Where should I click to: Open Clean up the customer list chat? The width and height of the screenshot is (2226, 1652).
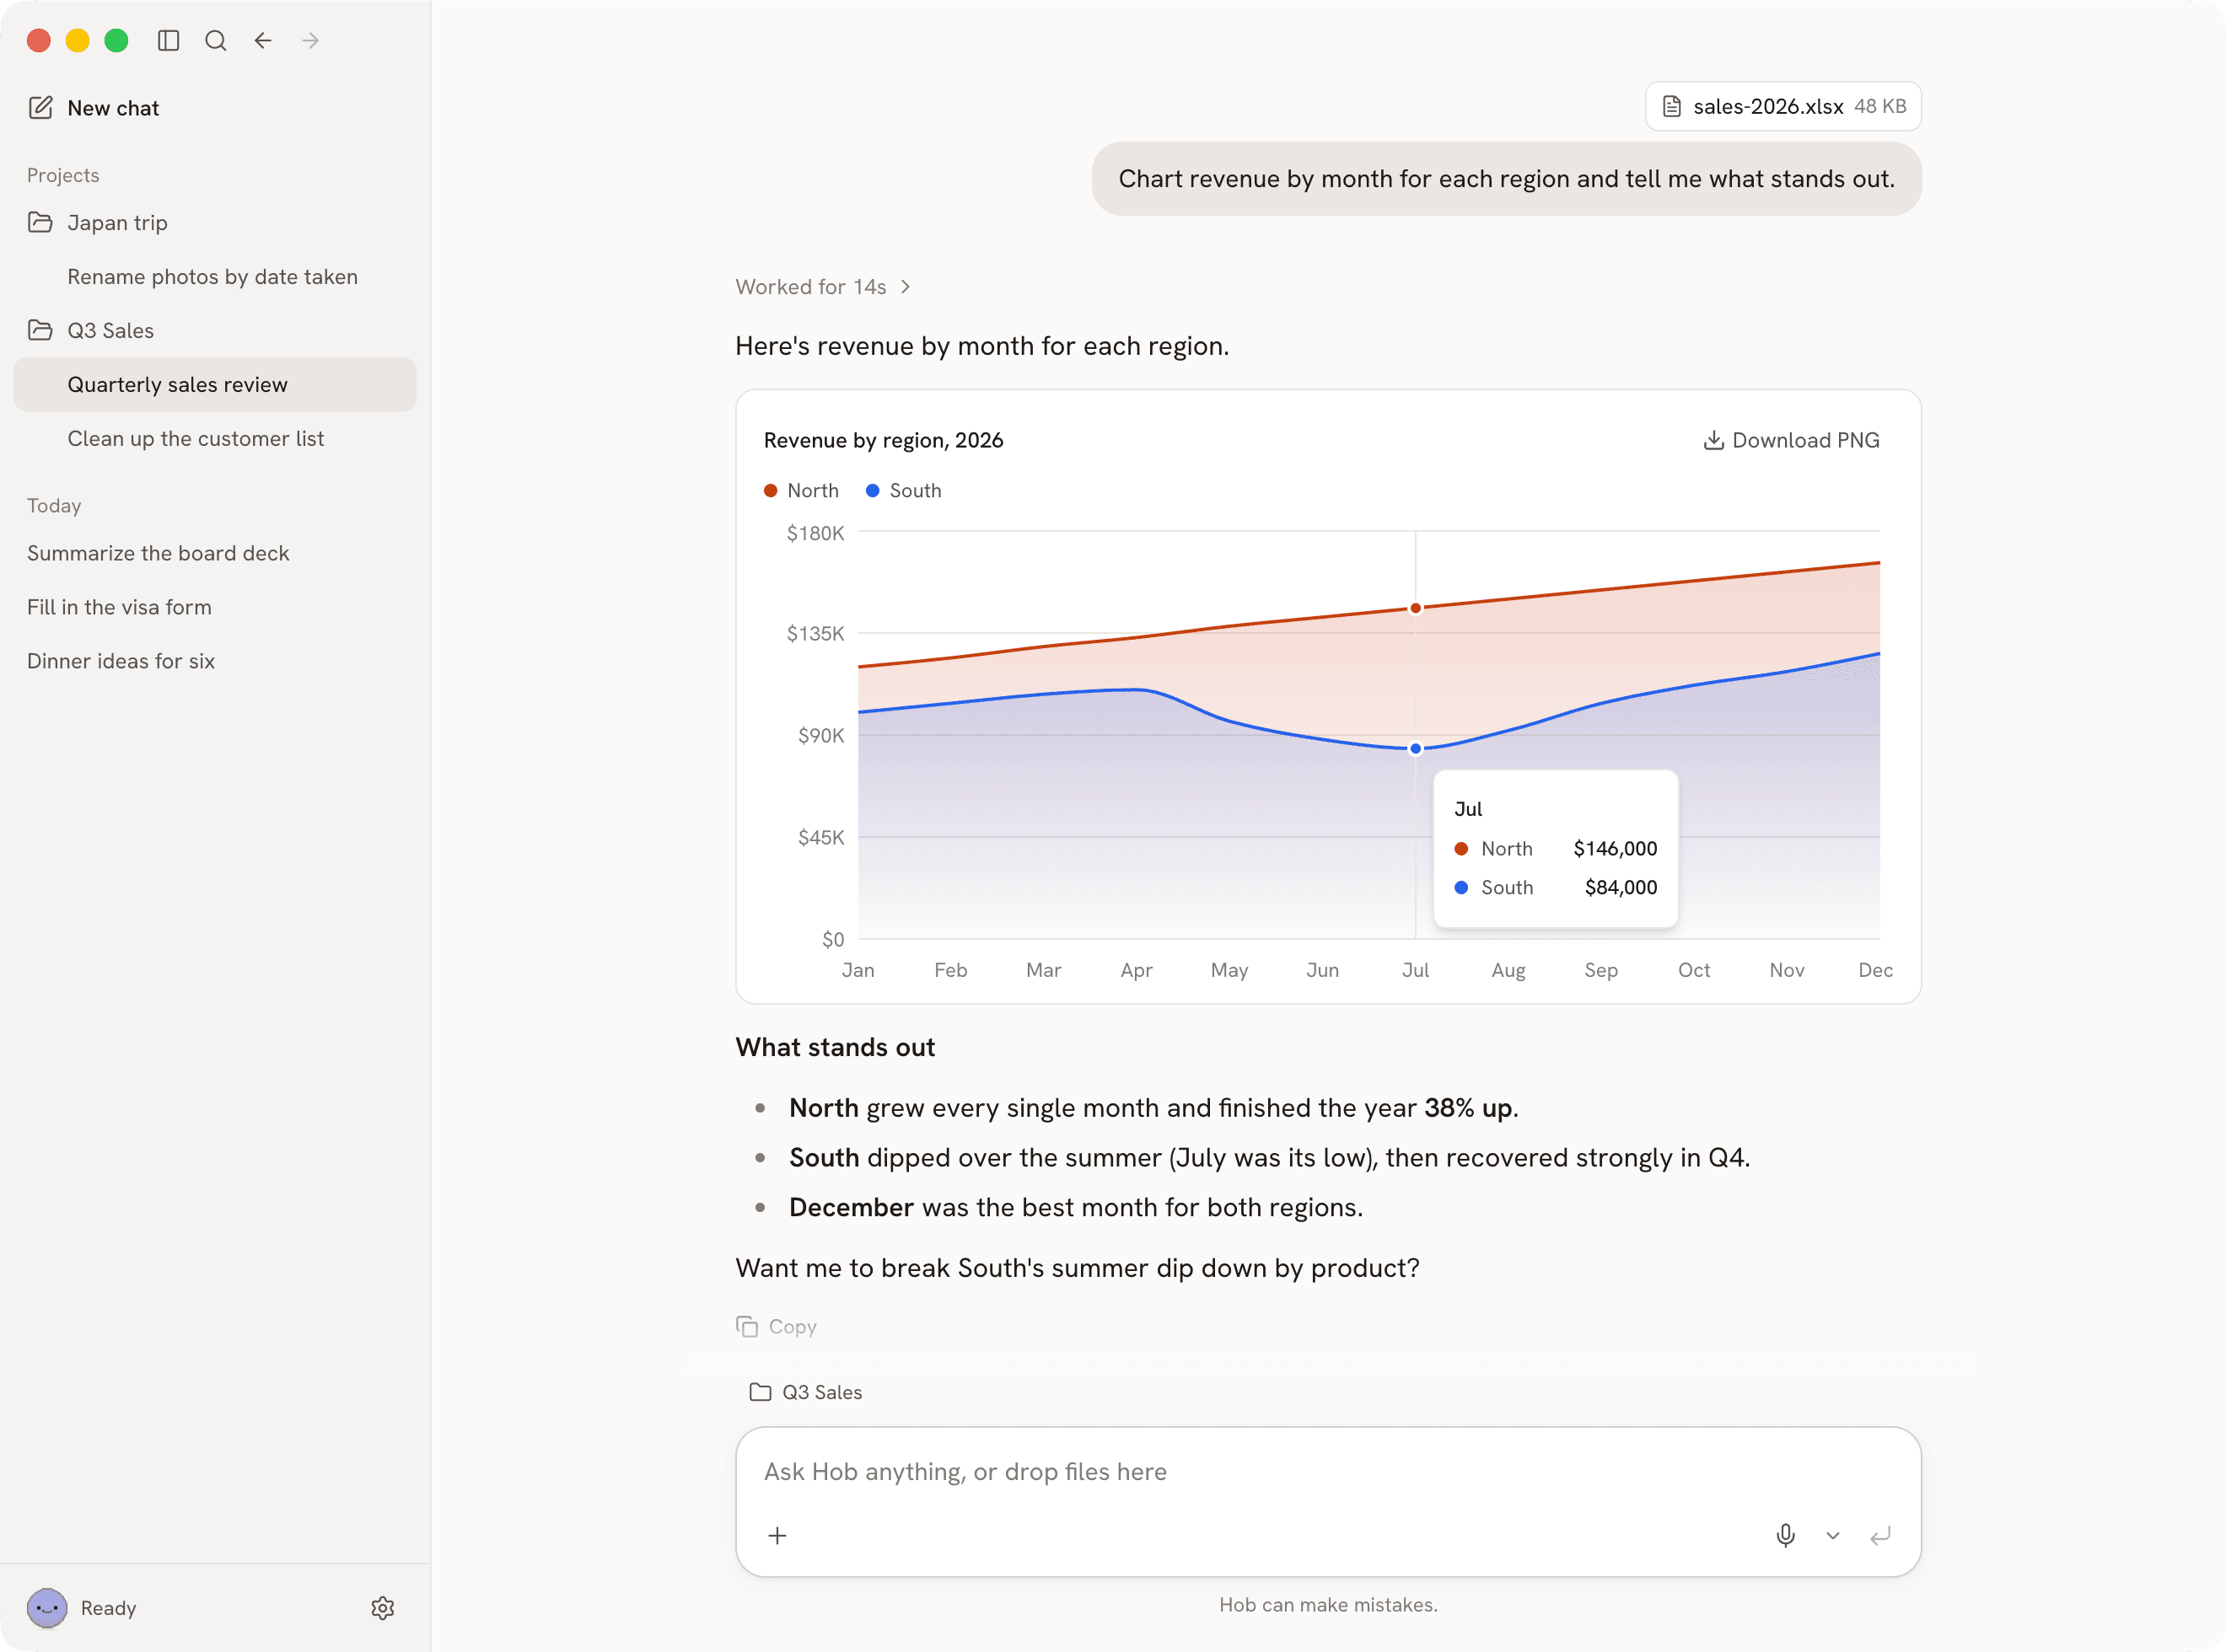coord(215,438)
